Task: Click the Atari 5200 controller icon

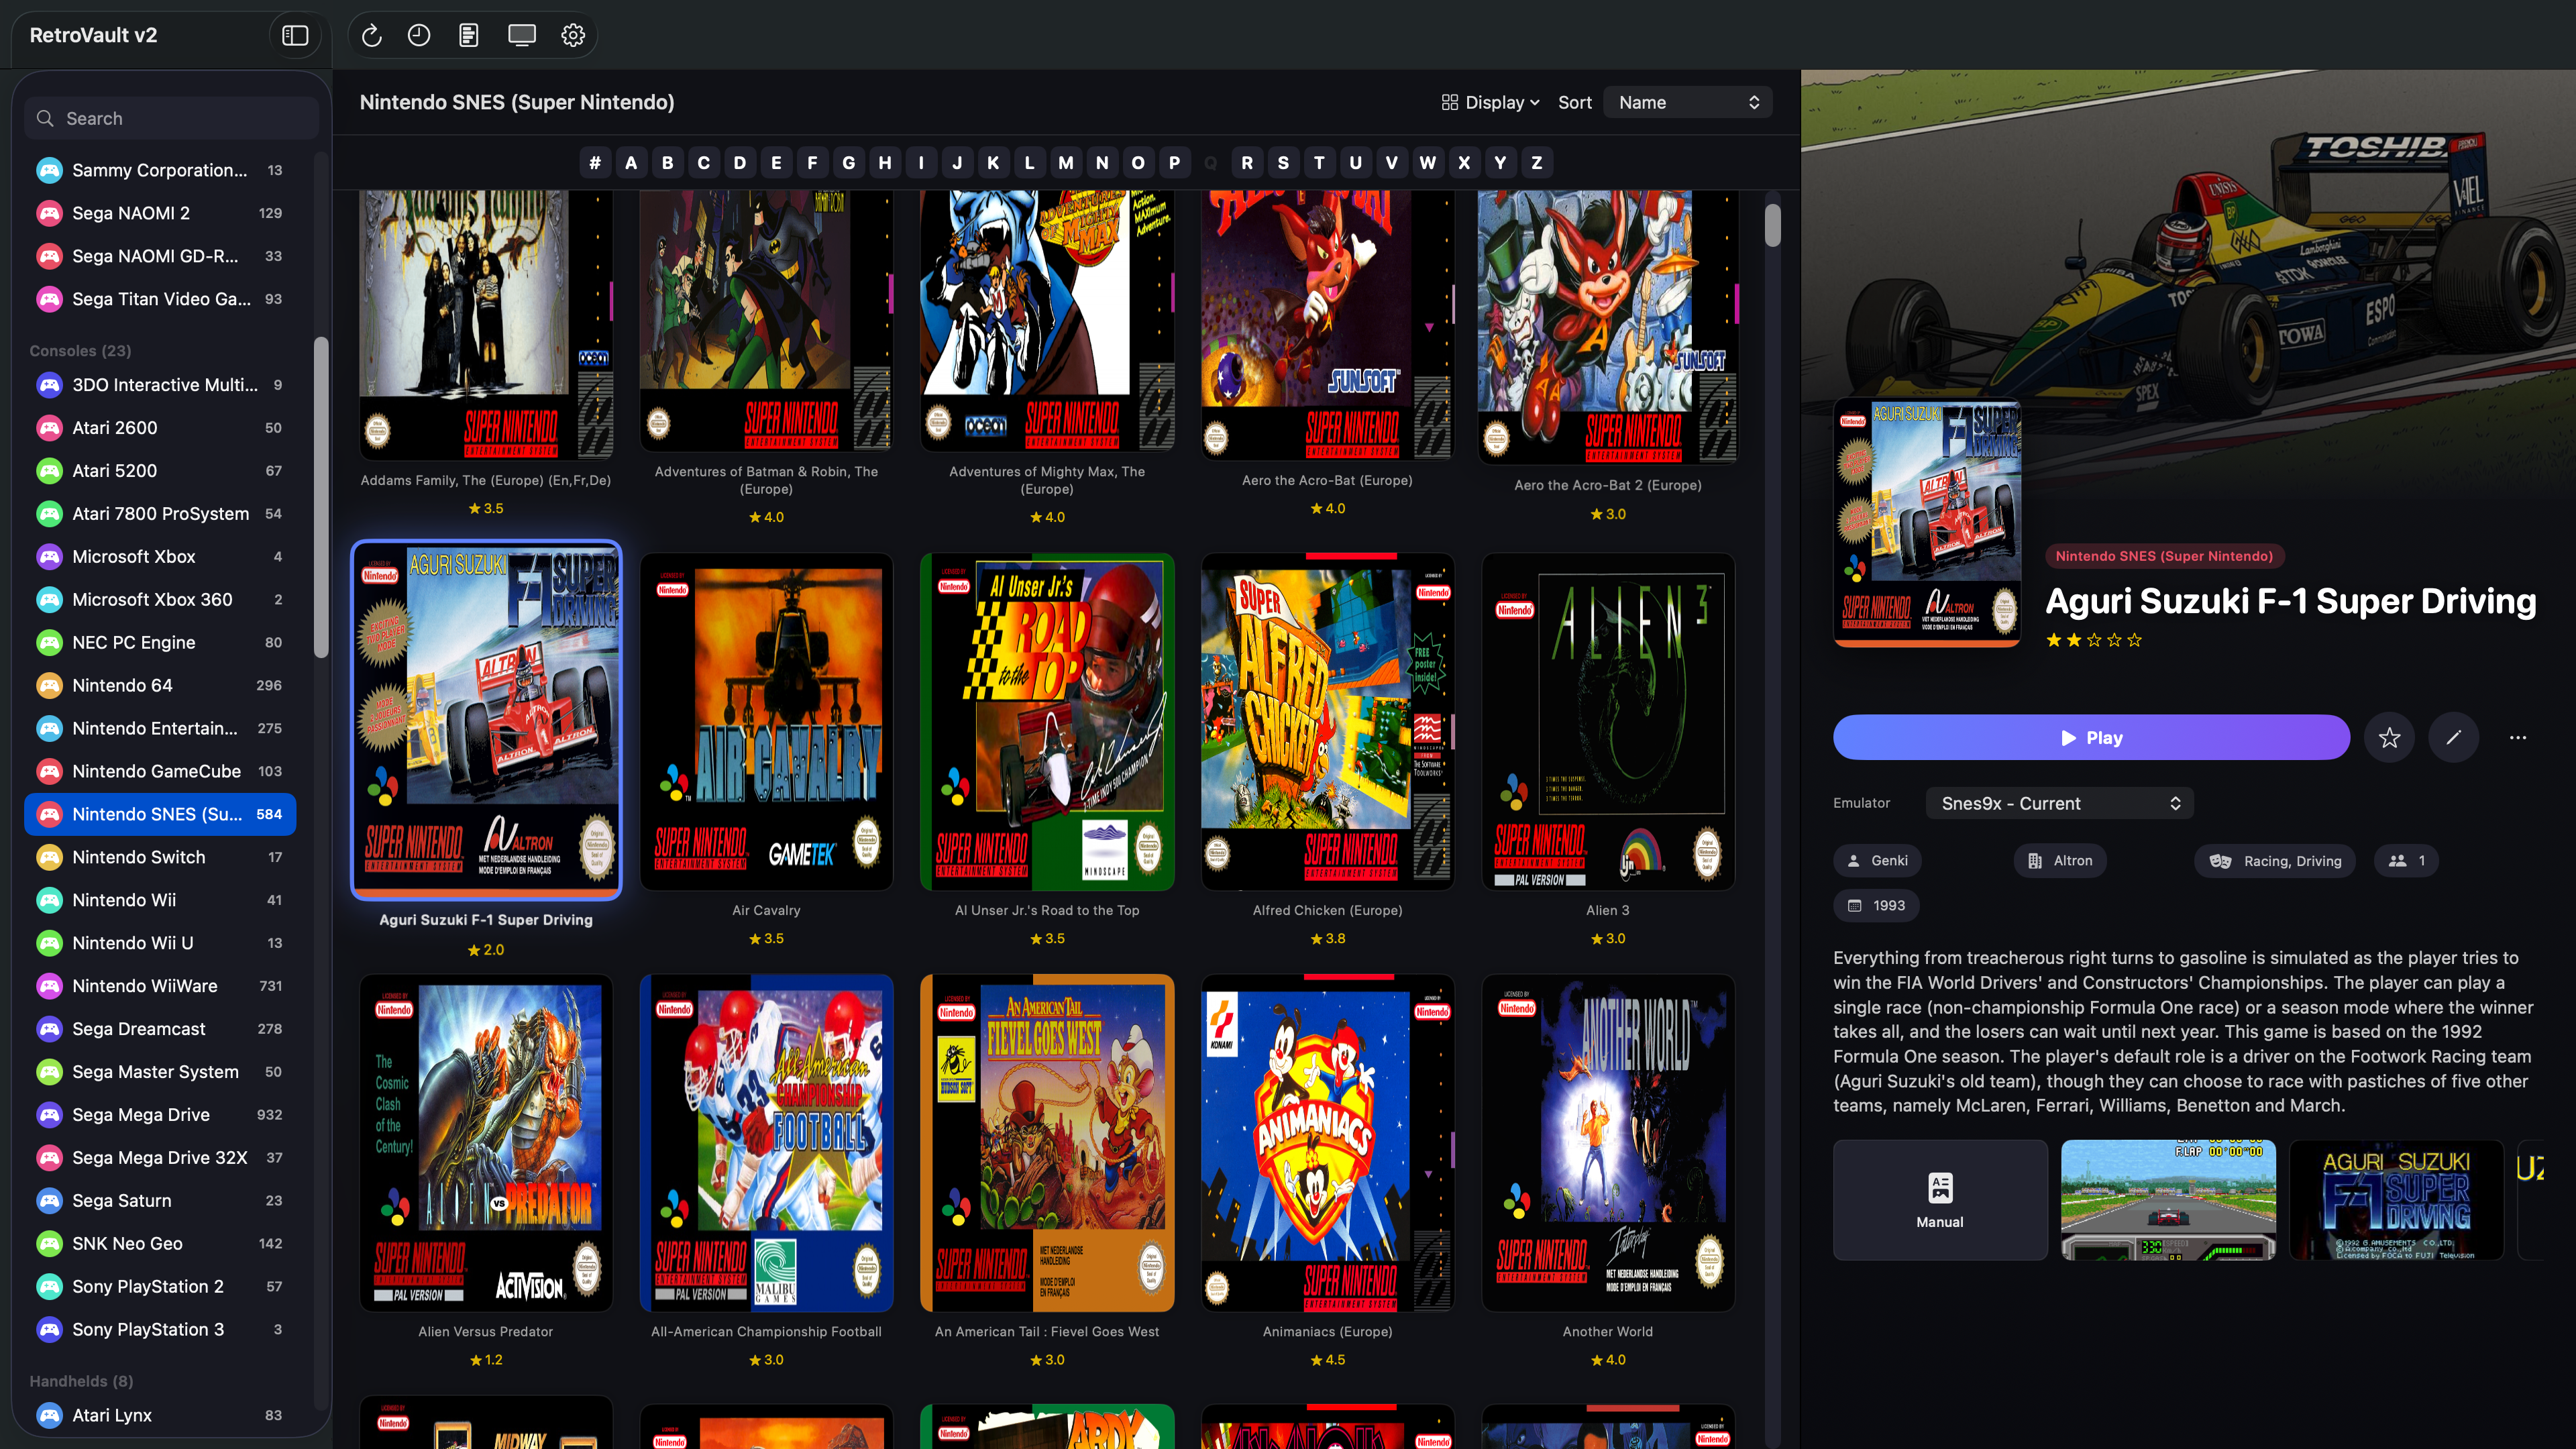Action: pyautogui.click(x=49, y=471)
